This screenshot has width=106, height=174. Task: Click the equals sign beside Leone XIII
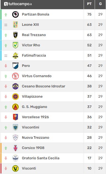tap(6, 25)
